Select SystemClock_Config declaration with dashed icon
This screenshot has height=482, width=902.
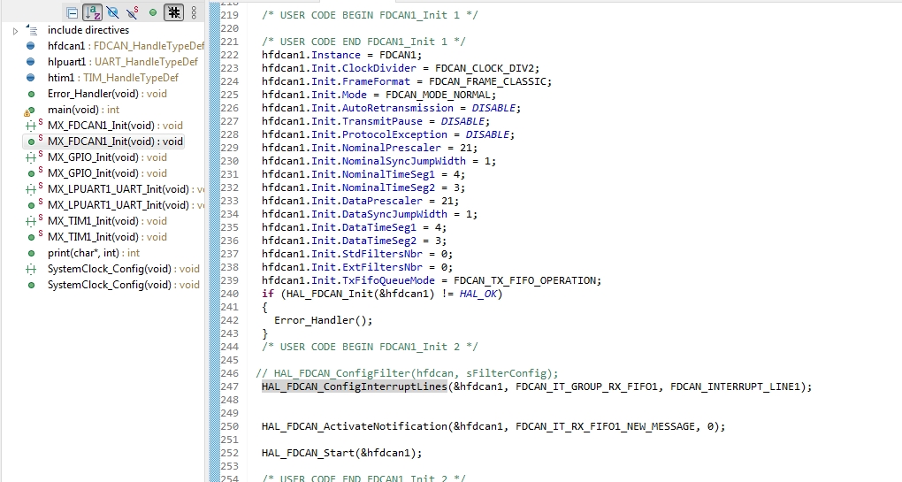click(x=124, y=269)
